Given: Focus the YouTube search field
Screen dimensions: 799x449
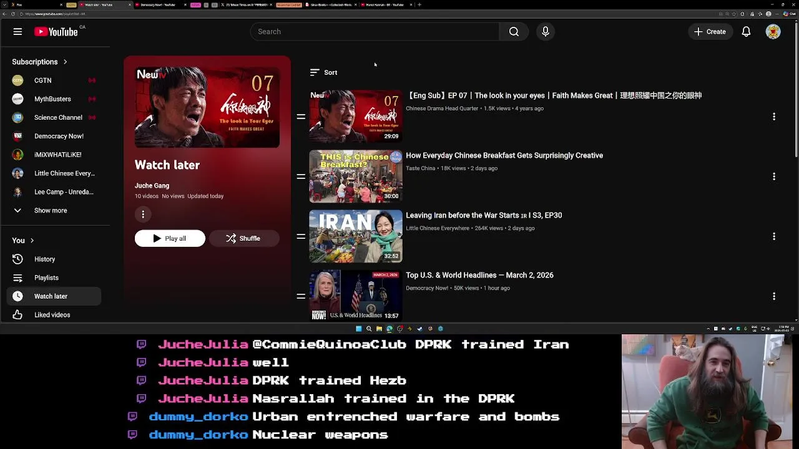Looking at the screenshot, I should coord(375,32).
